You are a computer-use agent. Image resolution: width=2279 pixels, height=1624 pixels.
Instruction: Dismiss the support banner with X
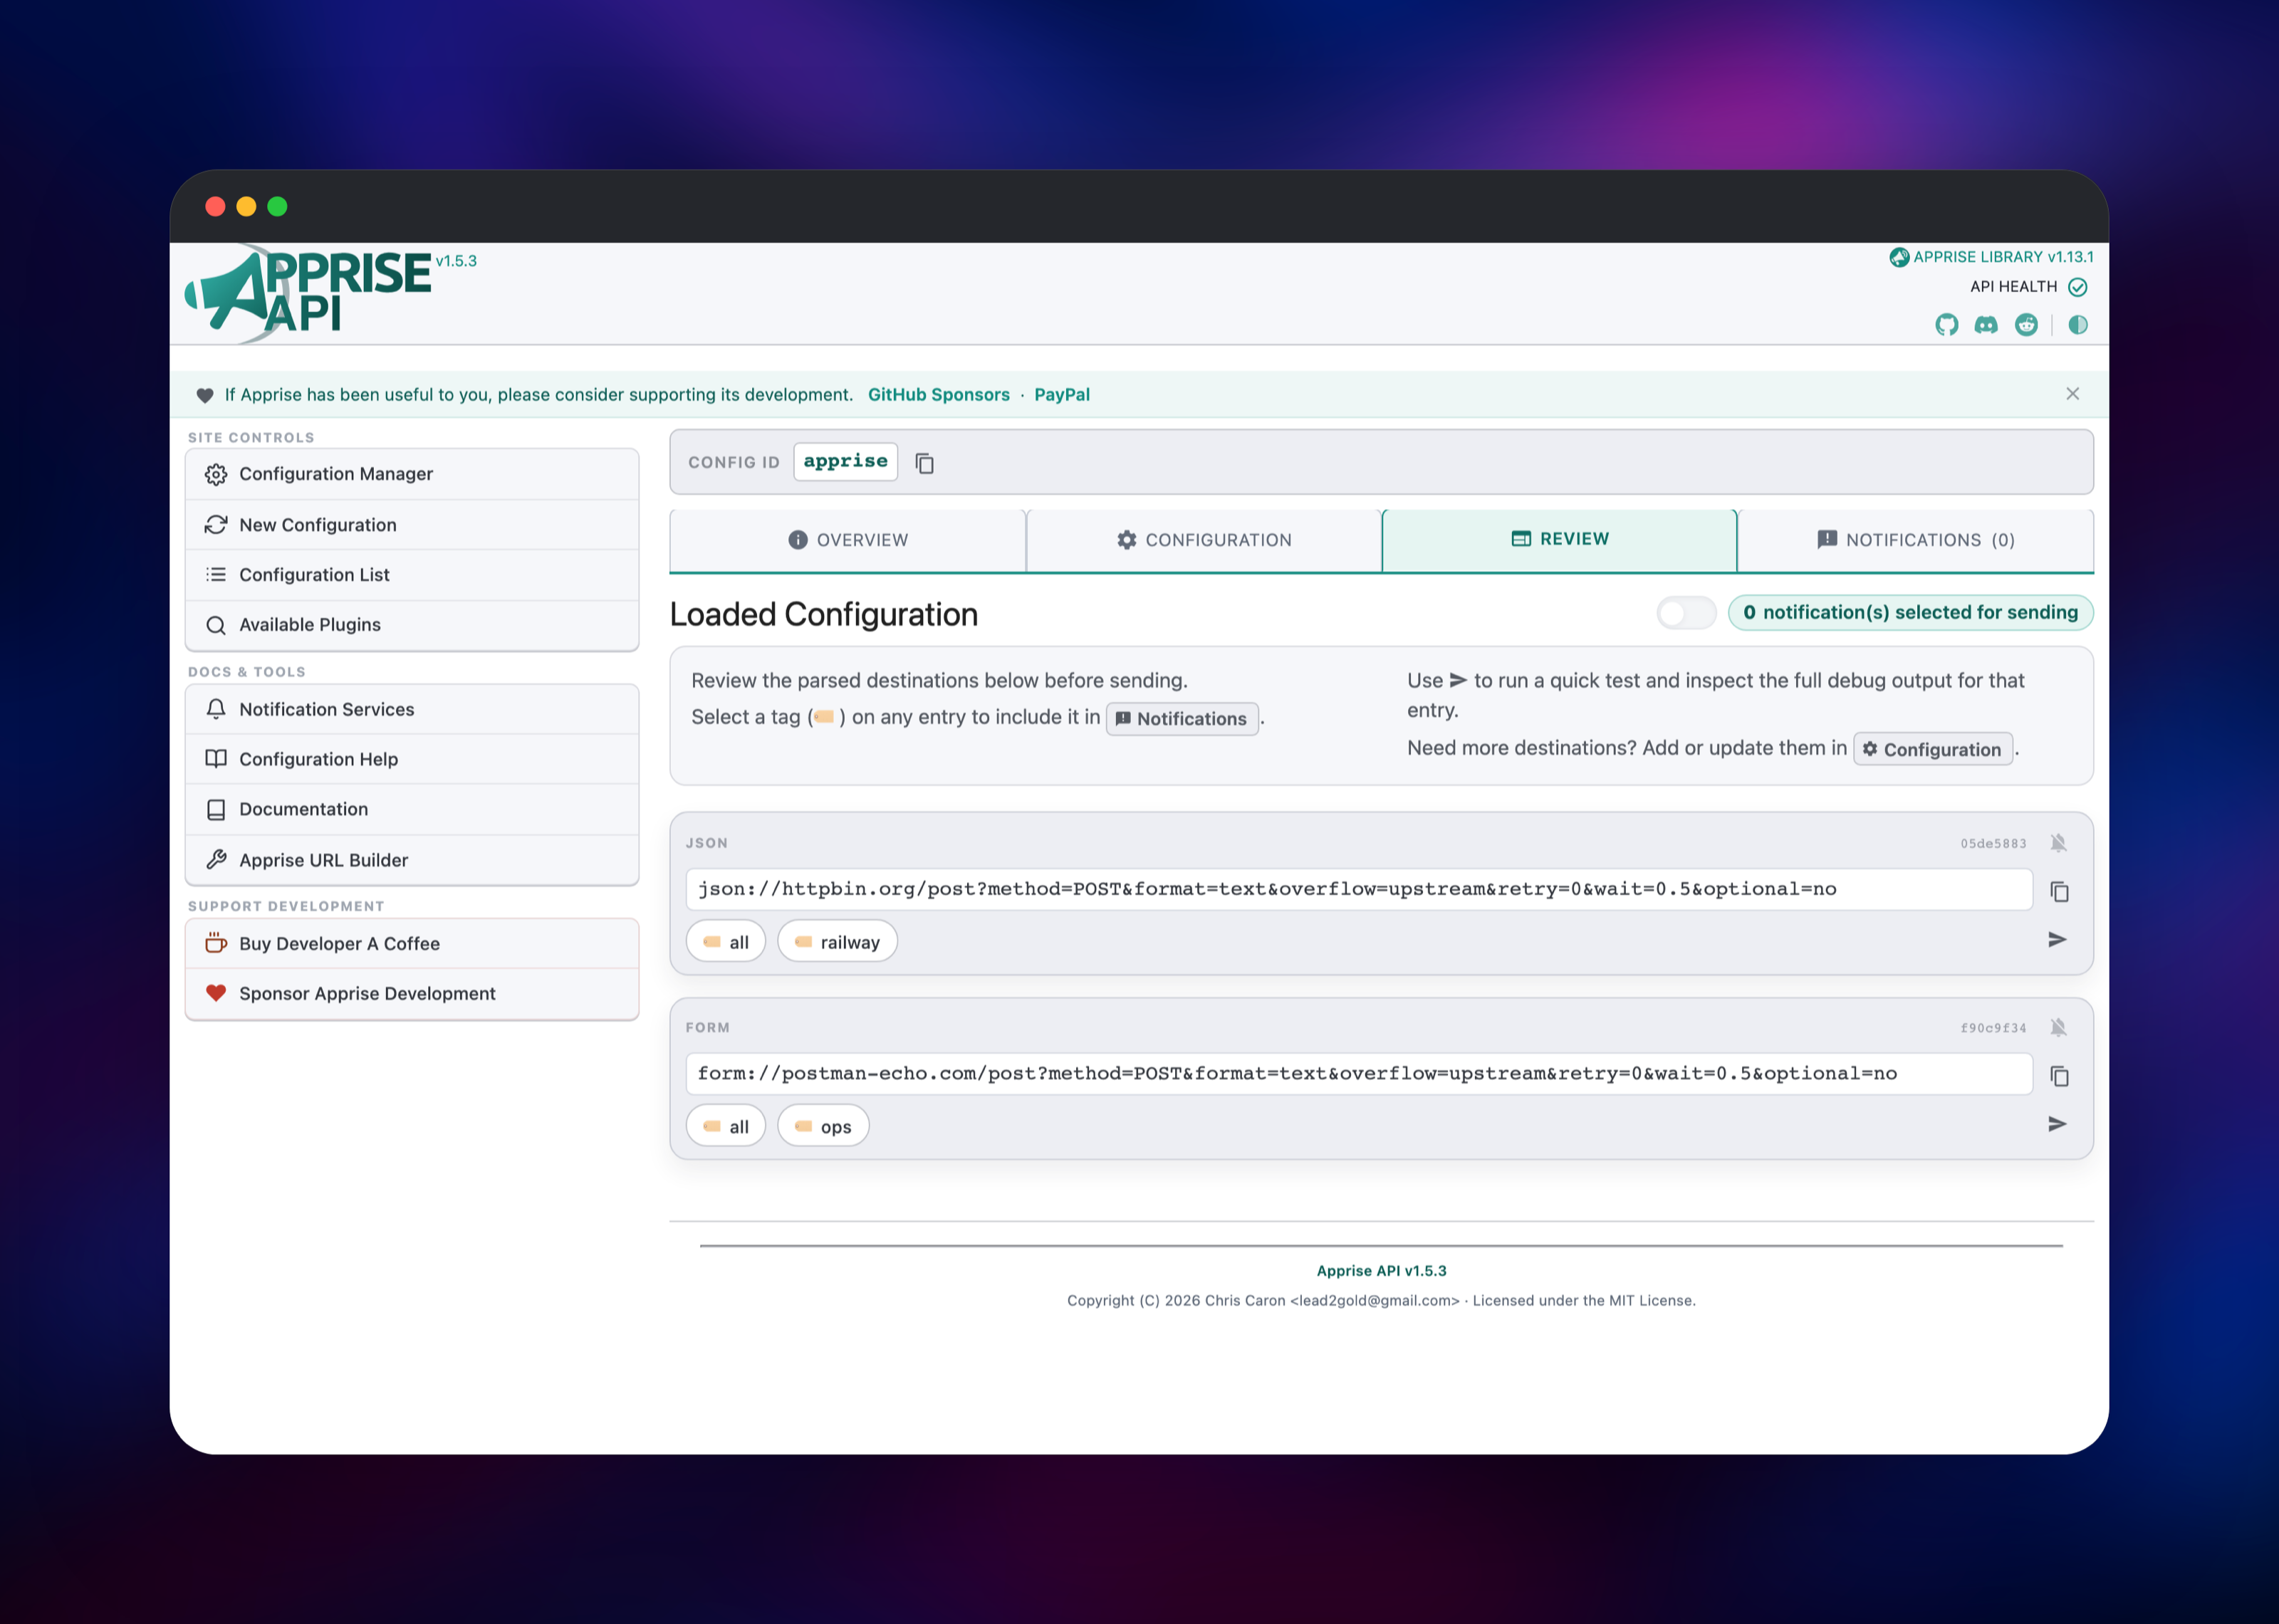point(2073,394)
